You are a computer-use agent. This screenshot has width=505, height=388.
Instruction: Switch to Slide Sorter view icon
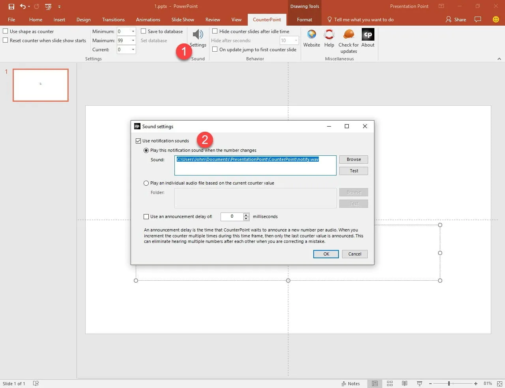point(390,383)
